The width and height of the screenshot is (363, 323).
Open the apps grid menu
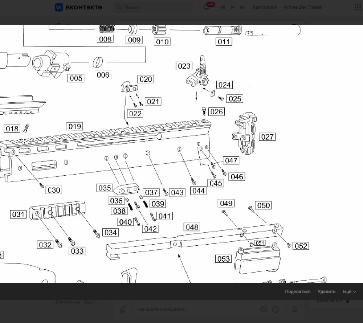pyautogui.click(x=358, y=7)
